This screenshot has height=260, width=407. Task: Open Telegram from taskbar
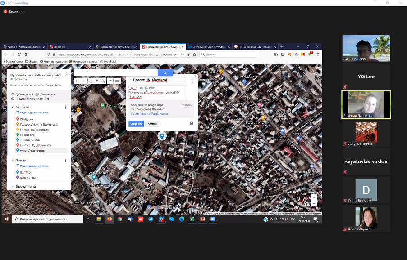(x=151, y=219)
